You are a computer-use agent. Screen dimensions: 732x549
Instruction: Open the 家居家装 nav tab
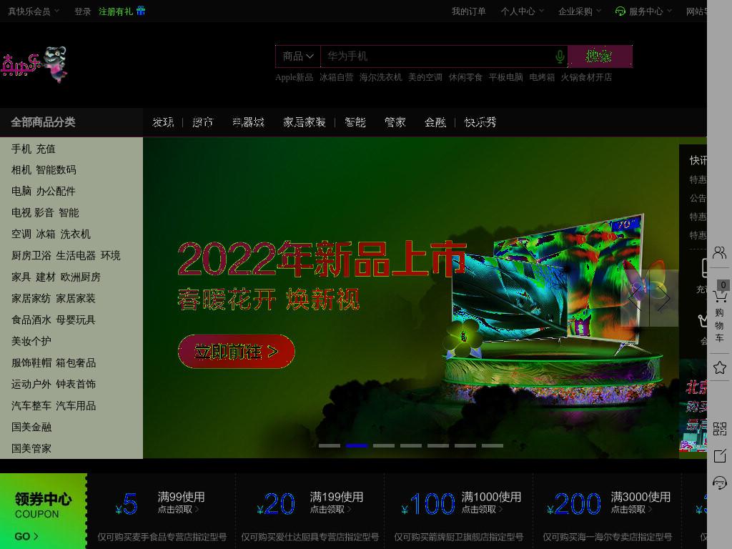pos(305,122)
